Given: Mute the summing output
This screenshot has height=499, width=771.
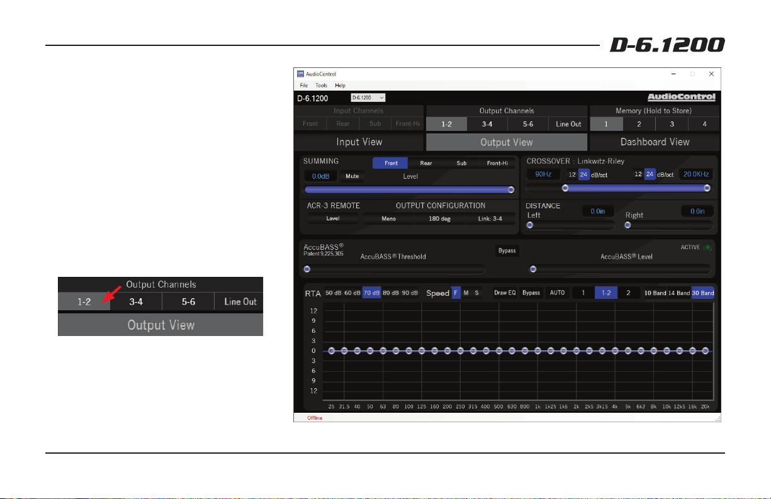Looking at the screenshot, I should click(x=352, y=176).
